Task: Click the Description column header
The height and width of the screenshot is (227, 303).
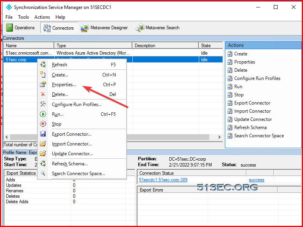Action: 166,46
